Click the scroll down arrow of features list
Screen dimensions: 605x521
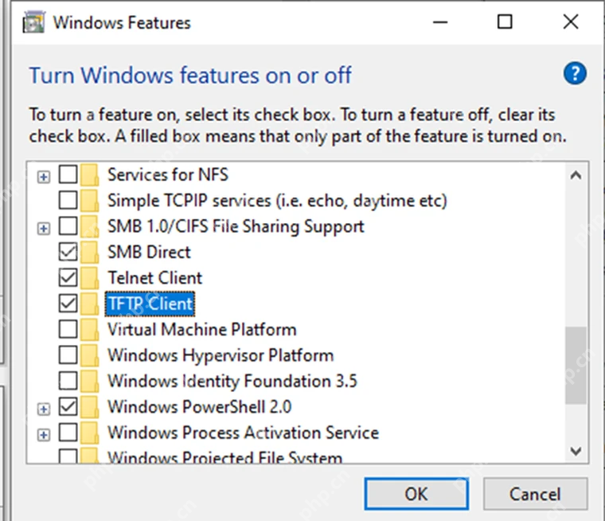coord(576,451)
